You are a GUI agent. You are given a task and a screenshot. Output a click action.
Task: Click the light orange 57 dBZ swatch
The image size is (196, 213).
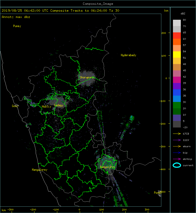(x=177, y=48)
